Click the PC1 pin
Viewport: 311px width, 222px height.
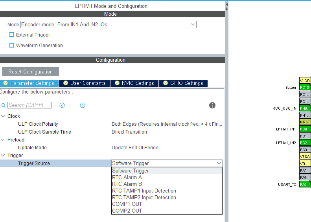pos(305,136)
